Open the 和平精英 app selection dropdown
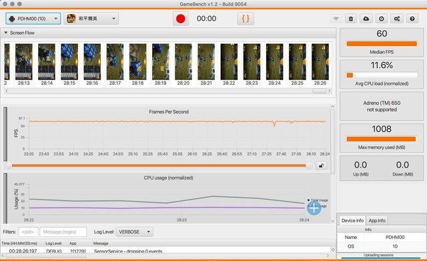427x261 pixels. [x=91, y=19]
